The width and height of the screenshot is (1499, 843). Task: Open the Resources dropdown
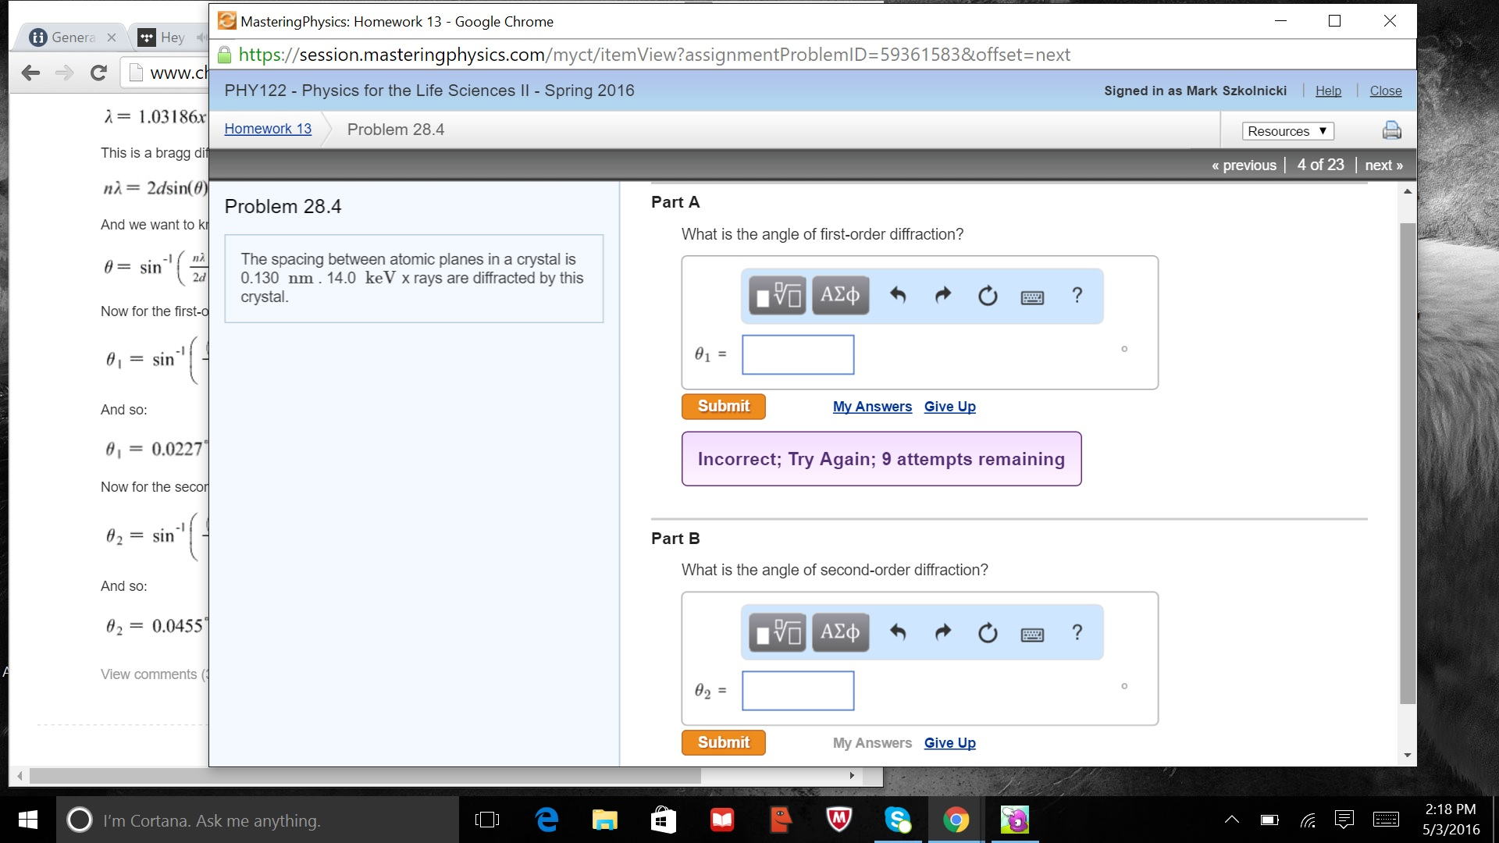[x=1287, y=131]
